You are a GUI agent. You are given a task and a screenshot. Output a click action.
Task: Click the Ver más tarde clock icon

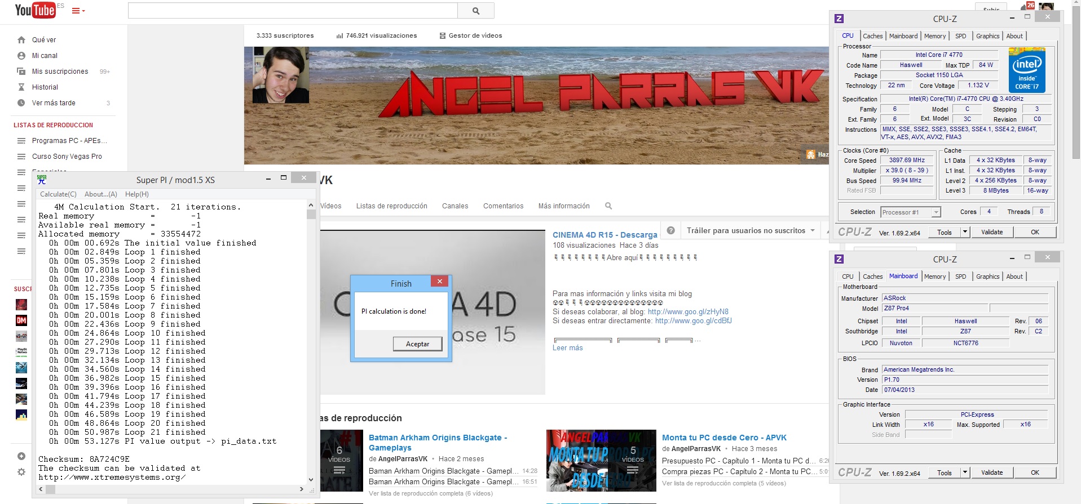pyautogui.click(x=21, y=103)
